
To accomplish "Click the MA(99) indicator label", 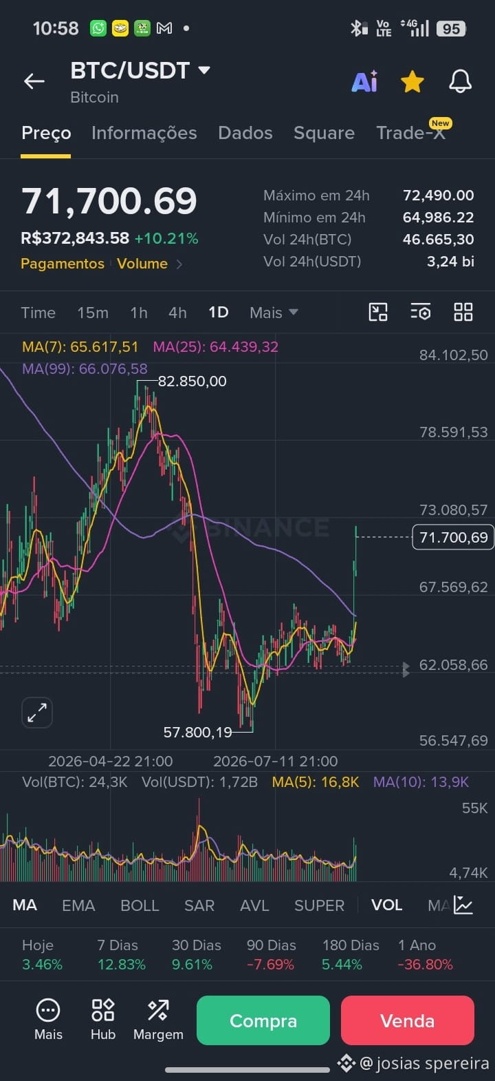I will tap(85, 368).
